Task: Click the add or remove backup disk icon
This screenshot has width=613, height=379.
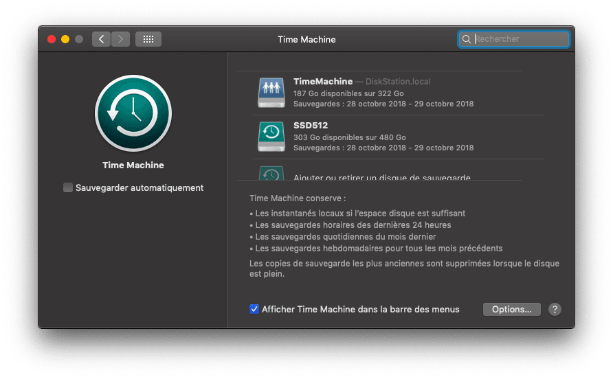Action: pyautogui.click(x=271, y=174)
